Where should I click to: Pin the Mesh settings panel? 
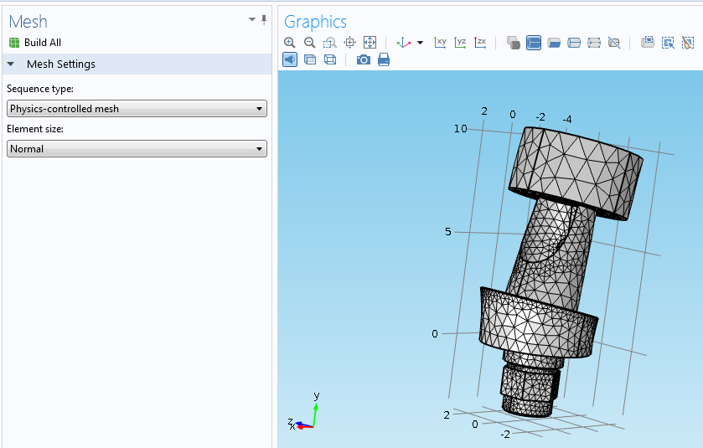tap(264, 20)
